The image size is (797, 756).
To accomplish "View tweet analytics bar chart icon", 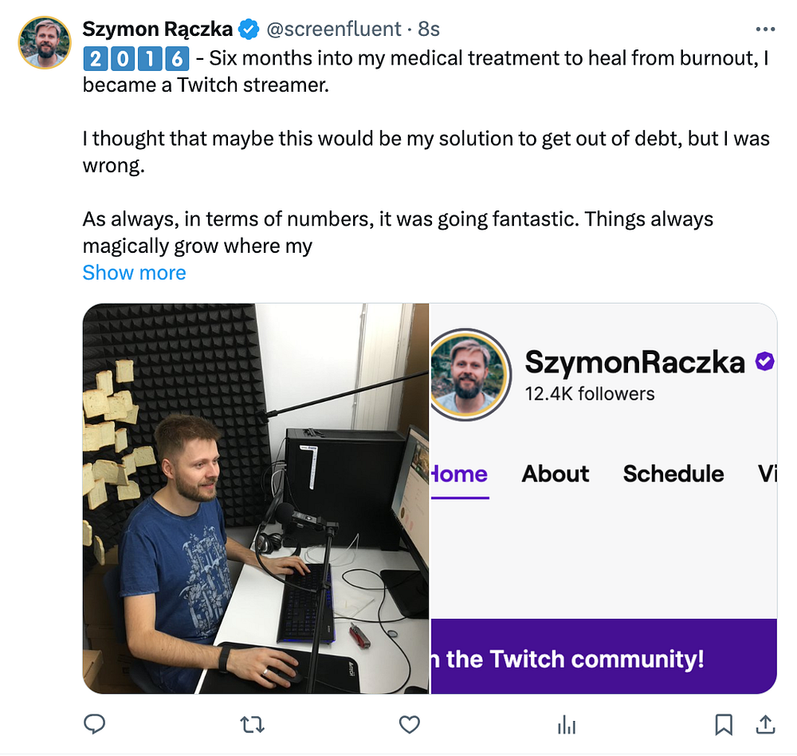I will (x=567, y=724).
